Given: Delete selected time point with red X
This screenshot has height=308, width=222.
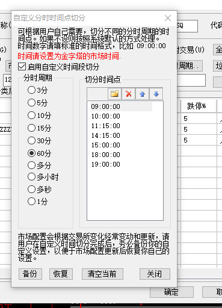Looking at the screenshot, I should point(129,94).
